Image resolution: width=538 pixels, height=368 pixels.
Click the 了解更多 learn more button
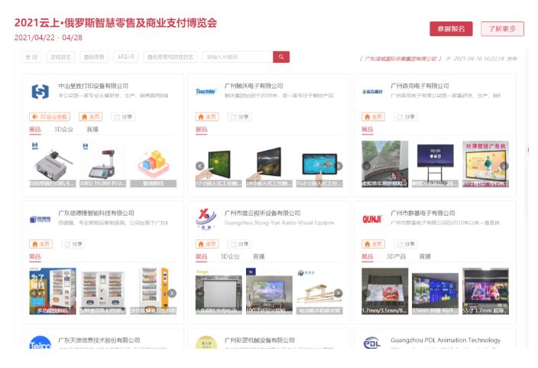click(x=502, y=29)
